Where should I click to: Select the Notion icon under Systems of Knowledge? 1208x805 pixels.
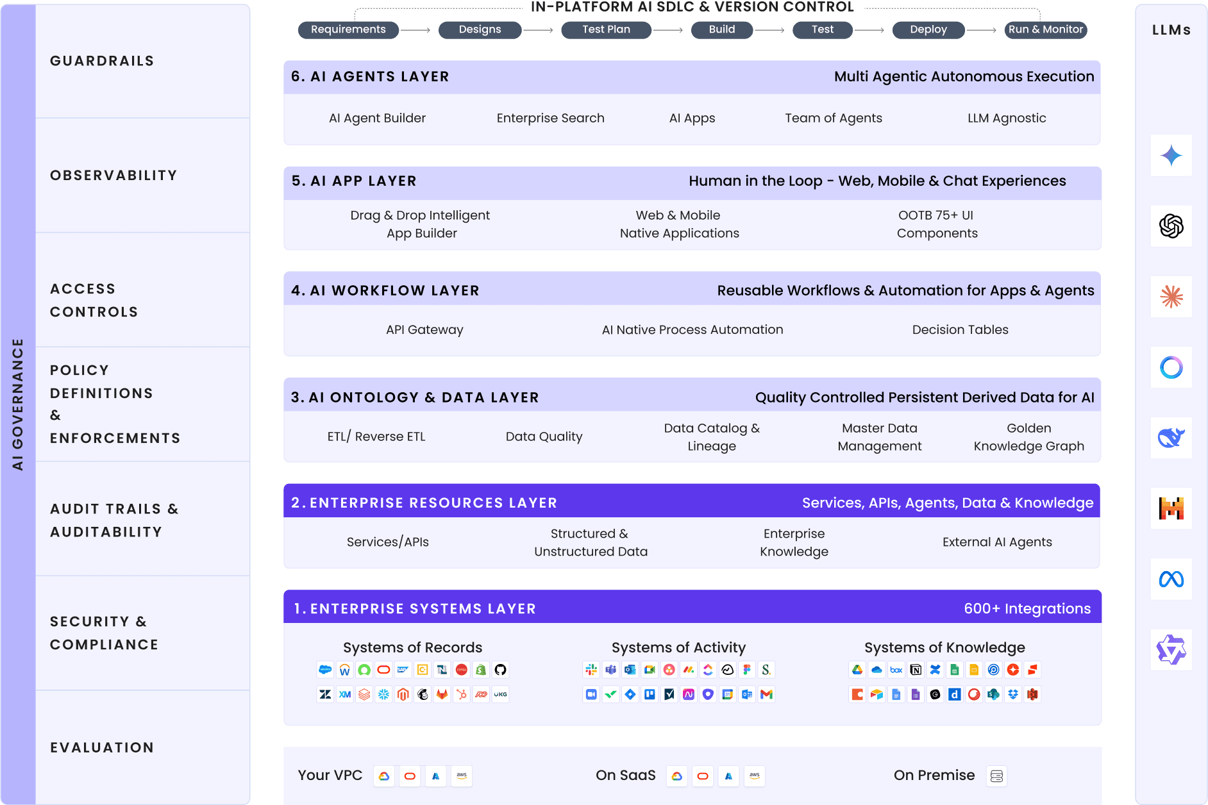916,670
